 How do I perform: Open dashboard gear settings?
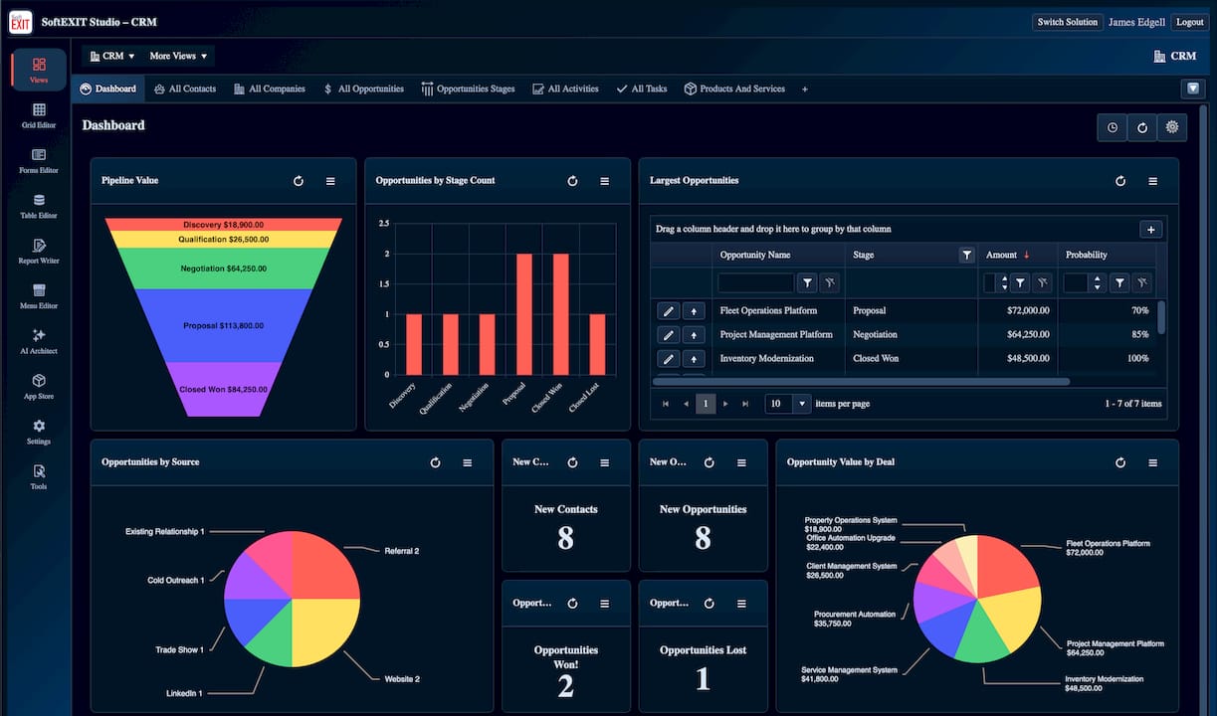[x=1172, y=127]
